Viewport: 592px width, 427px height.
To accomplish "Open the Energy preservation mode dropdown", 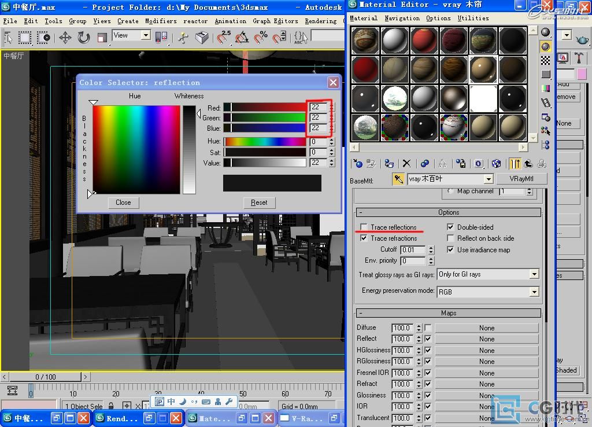I will tap(534, 292).
